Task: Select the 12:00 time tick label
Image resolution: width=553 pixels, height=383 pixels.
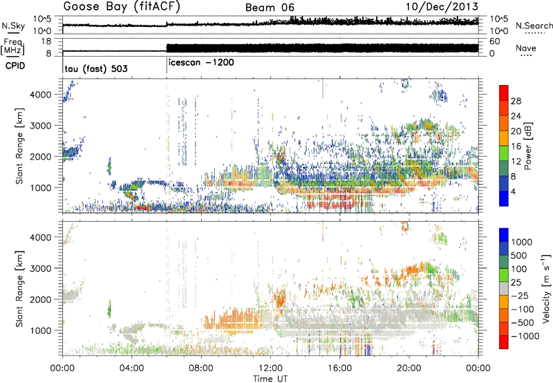Action: tap(270, 368)
